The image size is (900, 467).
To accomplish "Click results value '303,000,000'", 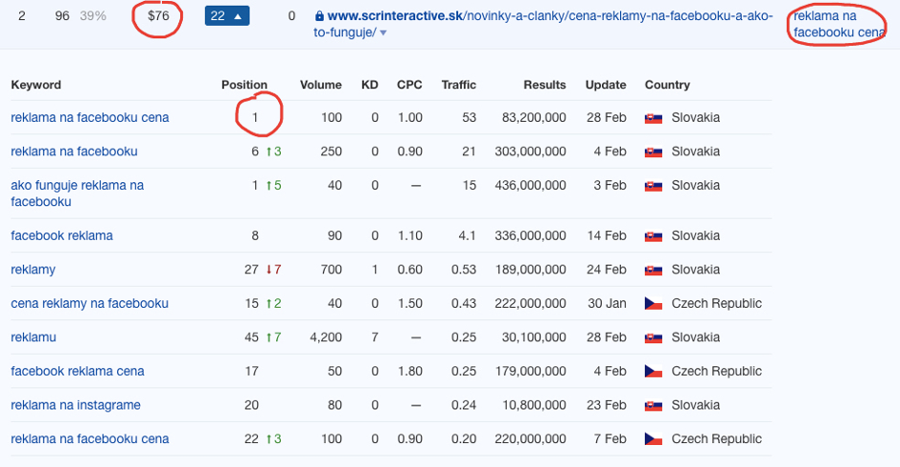I will click(530, 152).
